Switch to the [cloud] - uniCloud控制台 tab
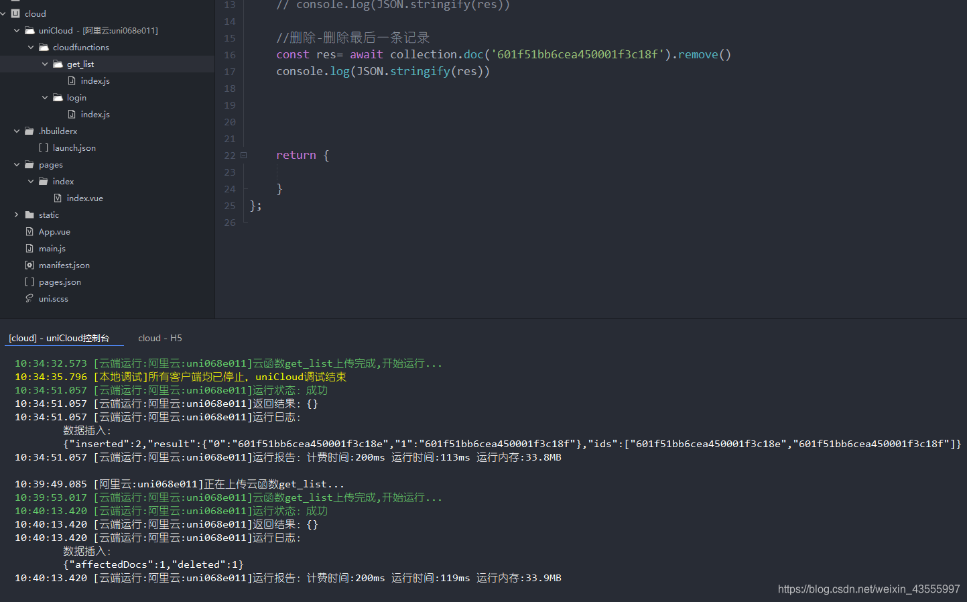 click(59, 338)
